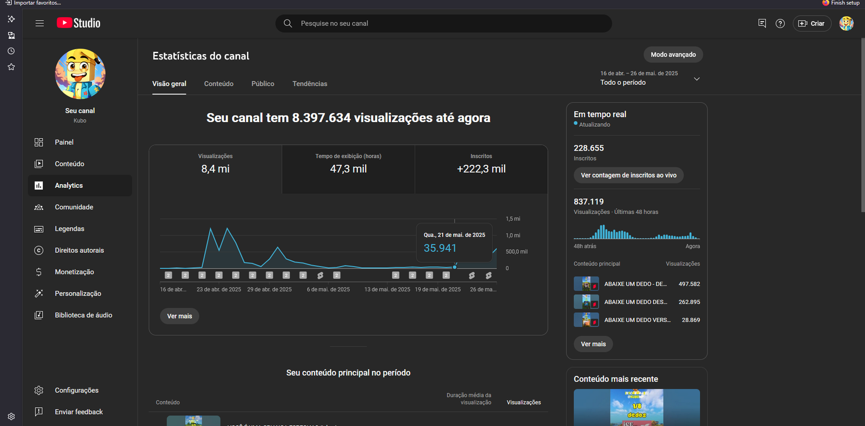
Task: Switch to the Público tab
Action: [x=263, y=84]
